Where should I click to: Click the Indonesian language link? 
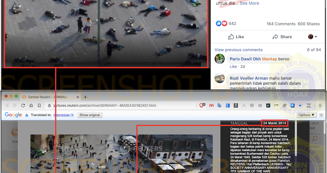61,115
